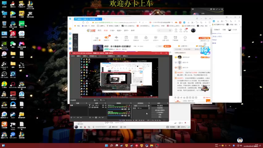Click 停止推流 in OBS Controls
The image size is (263, 148).
click(160, 106)
